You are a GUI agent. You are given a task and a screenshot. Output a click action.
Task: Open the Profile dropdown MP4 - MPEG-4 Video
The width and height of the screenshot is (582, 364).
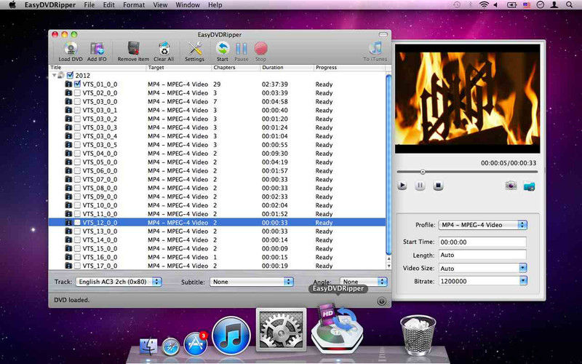[482, 225]
